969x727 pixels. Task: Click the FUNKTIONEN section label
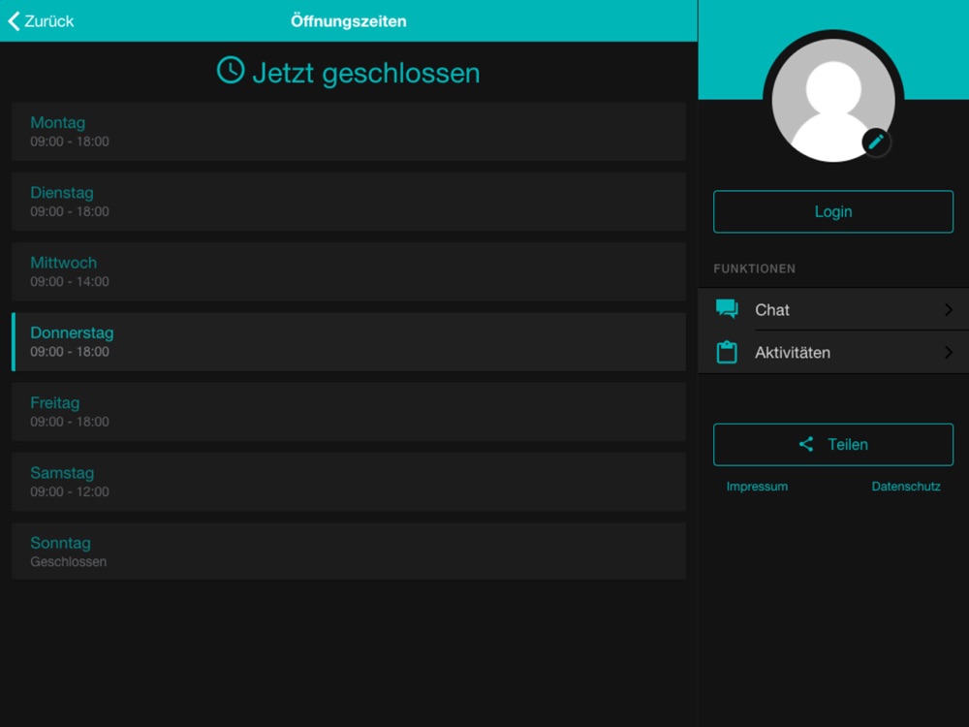point(754,269)
